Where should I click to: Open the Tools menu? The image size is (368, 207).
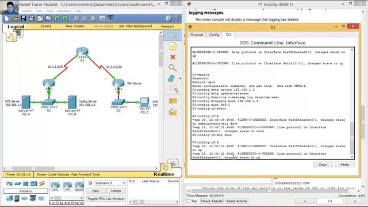pos(49,11)
